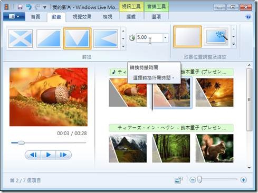The height and width of the screenshot is (193, 258).
Task: Click the blue Help question mark icon
Action: [248, 17]
